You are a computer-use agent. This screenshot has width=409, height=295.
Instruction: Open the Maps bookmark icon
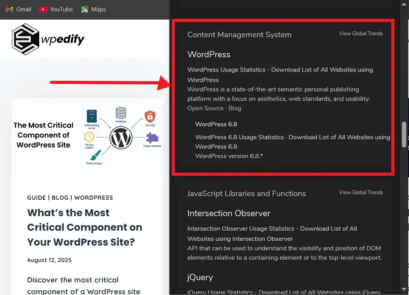pos(84,9)
